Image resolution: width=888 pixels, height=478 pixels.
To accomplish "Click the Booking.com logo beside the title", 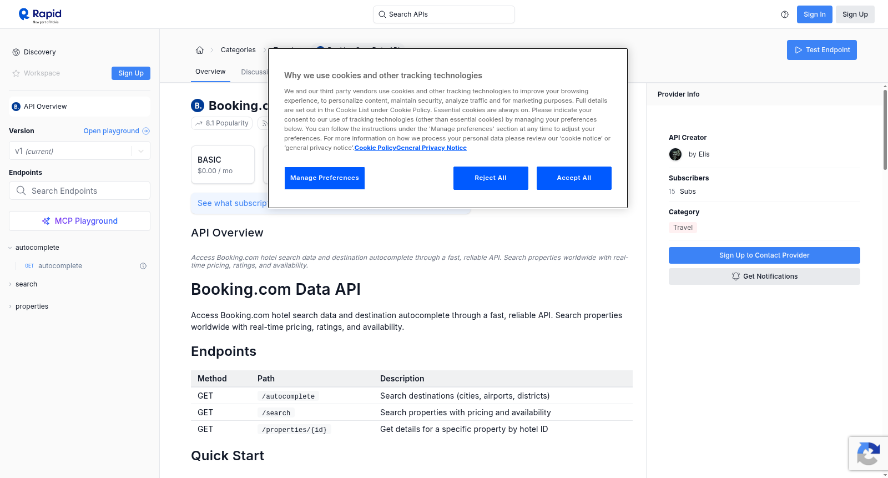I will [198, 105].
